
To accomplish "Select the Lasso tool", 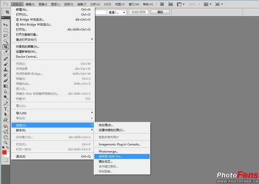I will point(6,36).
